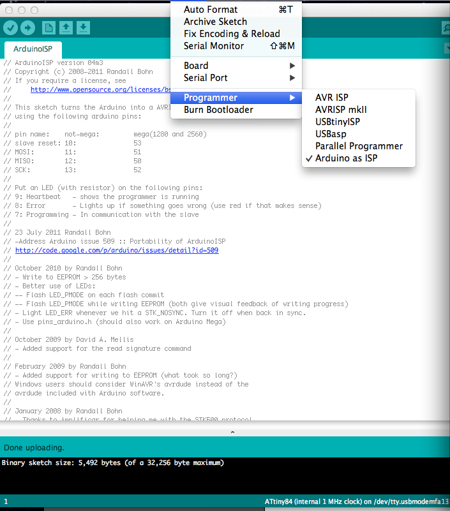Viewport: 450px width, 511px height.
Task: Open Serial Monitor from the menu
Action: pyautogui.click(x=236, y=46)
